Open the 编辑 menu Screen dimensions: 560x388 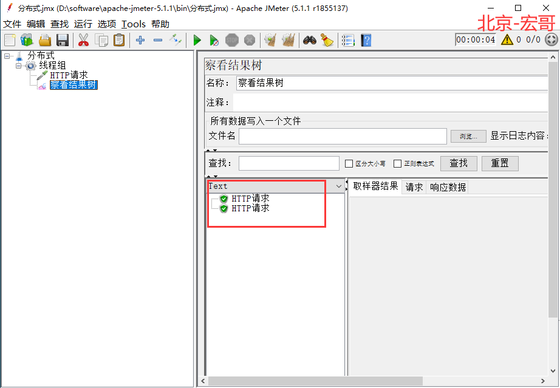coord(36,24)
